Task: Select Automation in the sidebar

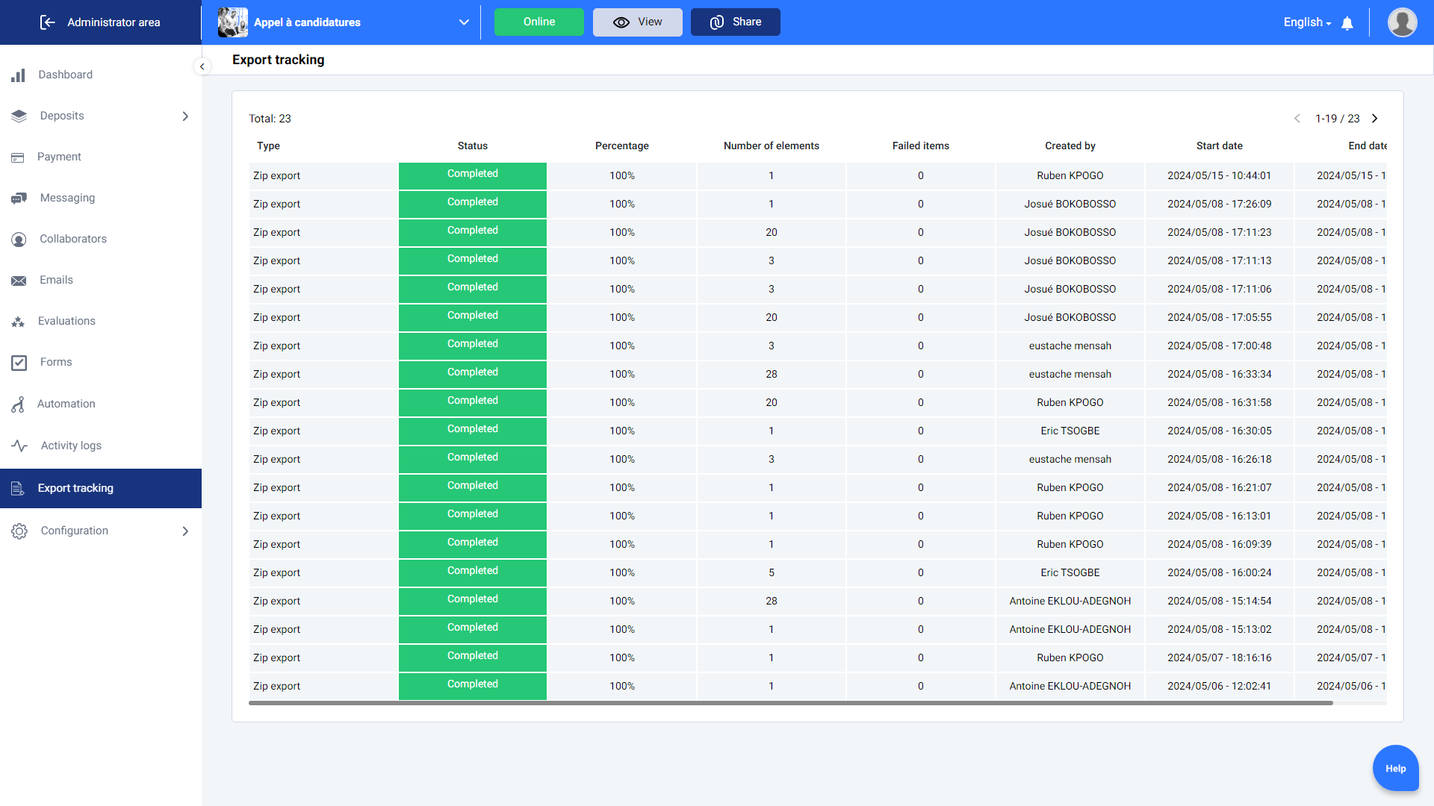Action: 66,404
